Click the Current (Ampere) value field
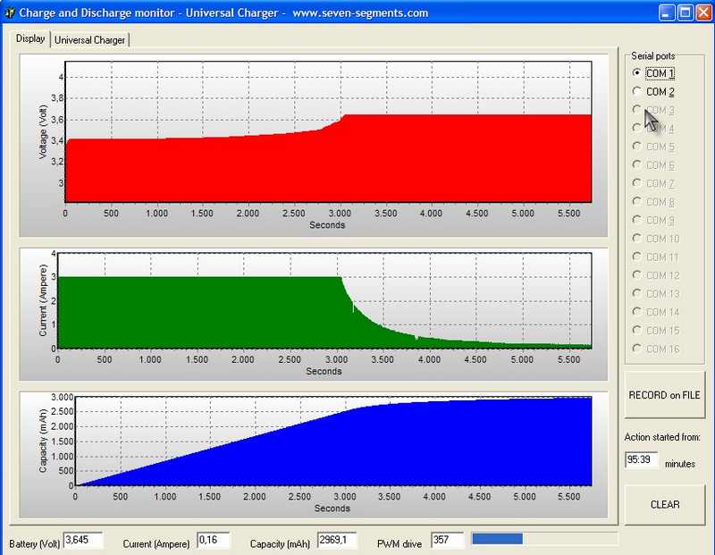 pyautogui.click(x=213, y=540)
